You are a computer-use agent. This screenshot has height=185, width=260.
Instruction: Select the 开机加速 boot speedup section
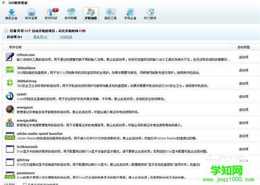(91, 14)
